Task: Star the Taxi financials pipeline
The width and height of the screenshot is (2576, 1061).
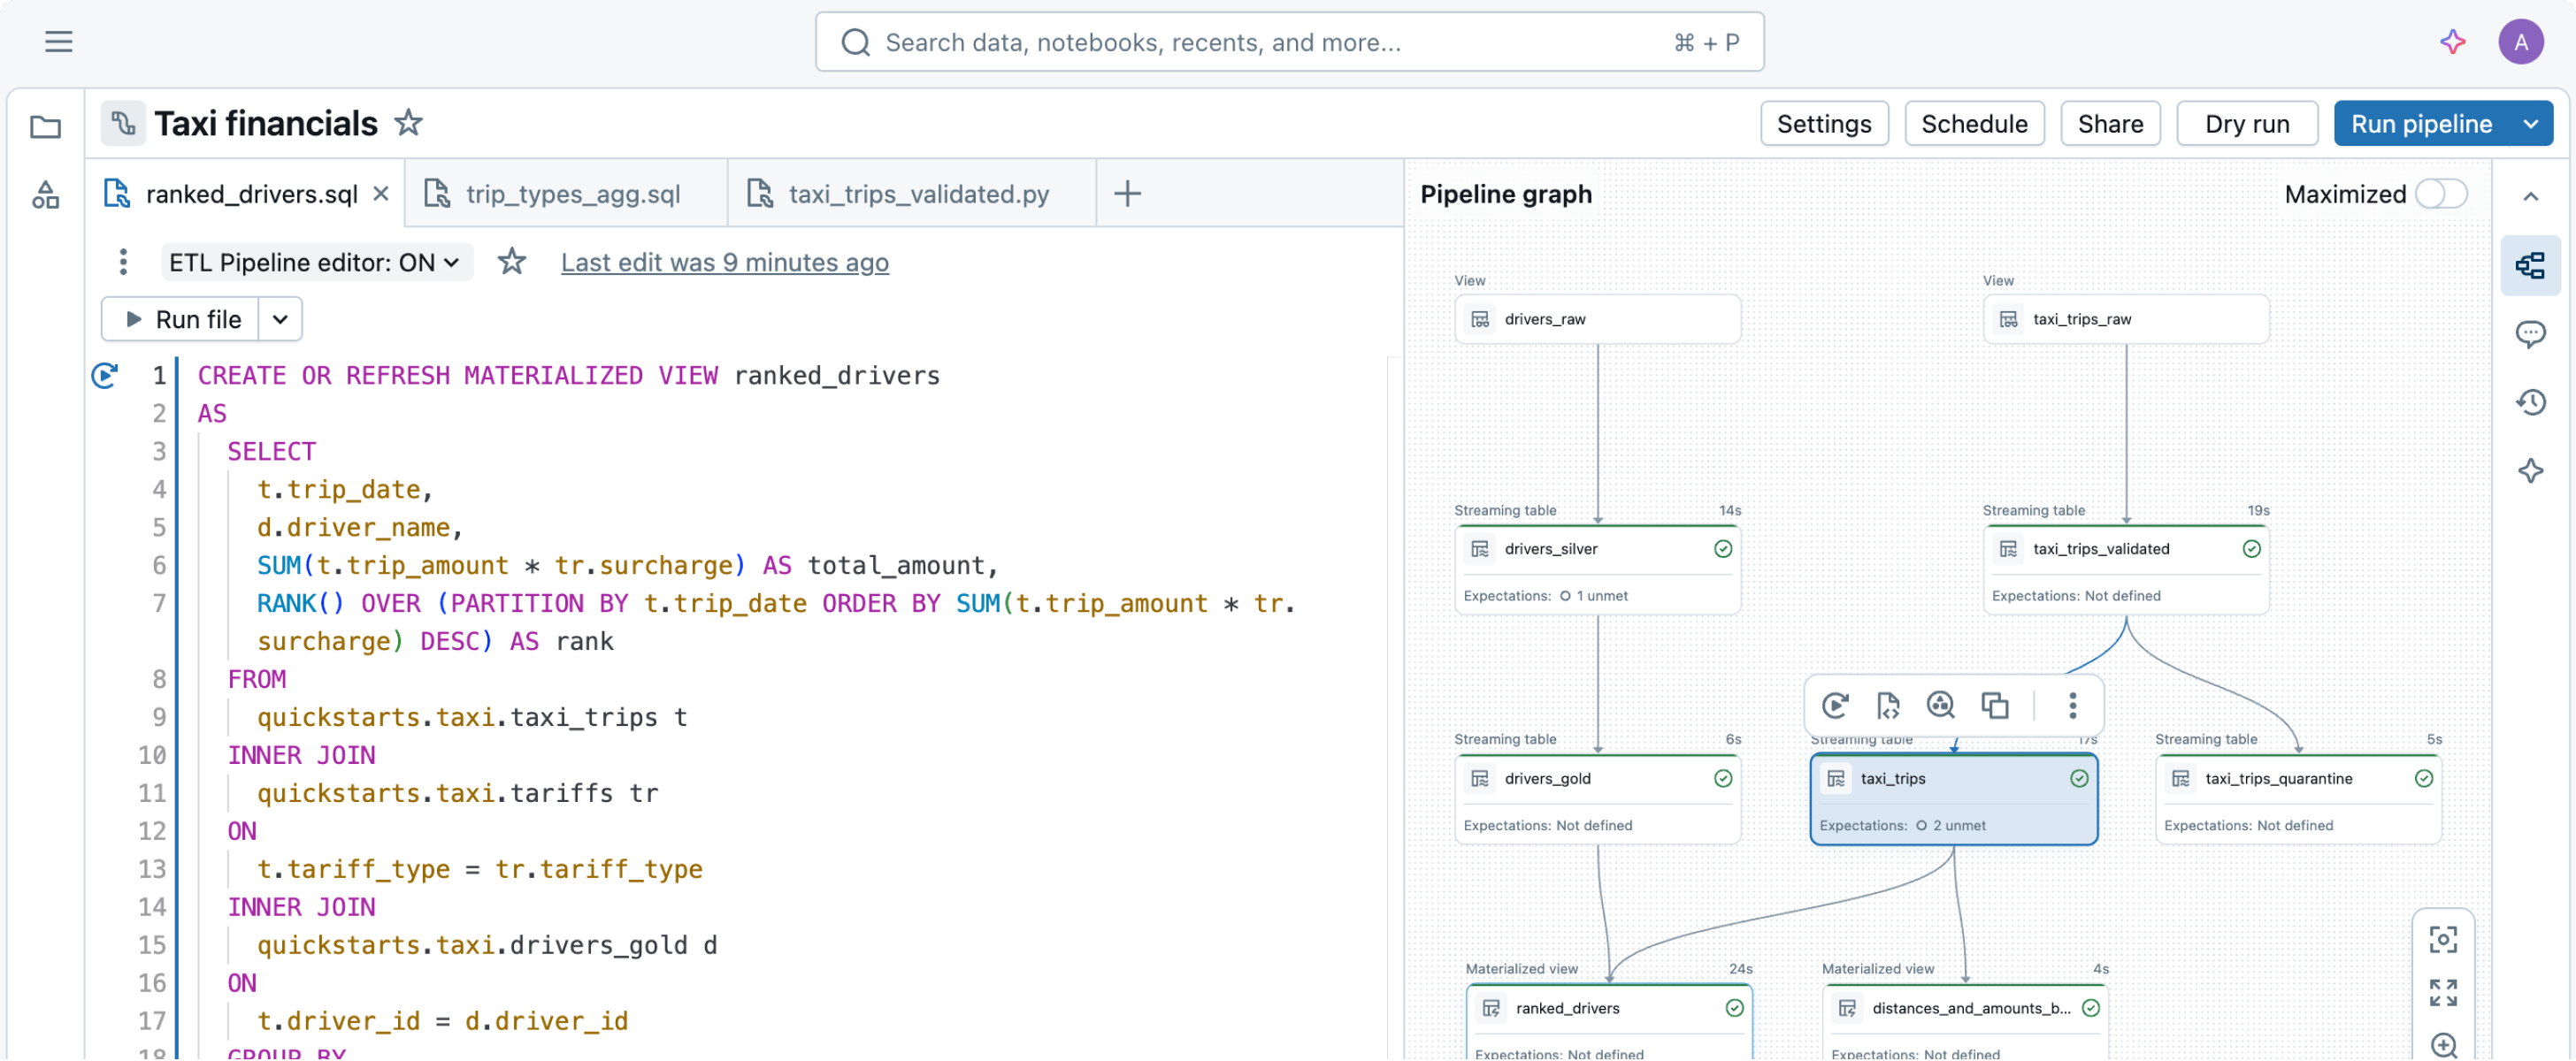Action: coord(408,123)
